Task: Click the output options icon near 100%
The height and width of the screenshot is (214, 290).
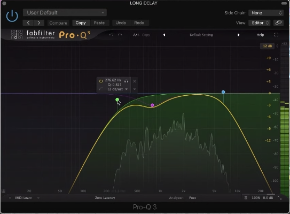Action: pyautogui.click(x=246, y=198)
